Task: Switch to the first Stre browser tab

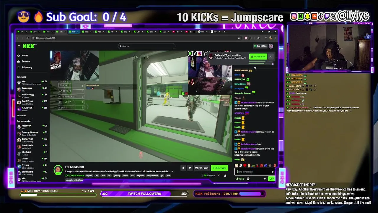Action: (x=22, y=32)
